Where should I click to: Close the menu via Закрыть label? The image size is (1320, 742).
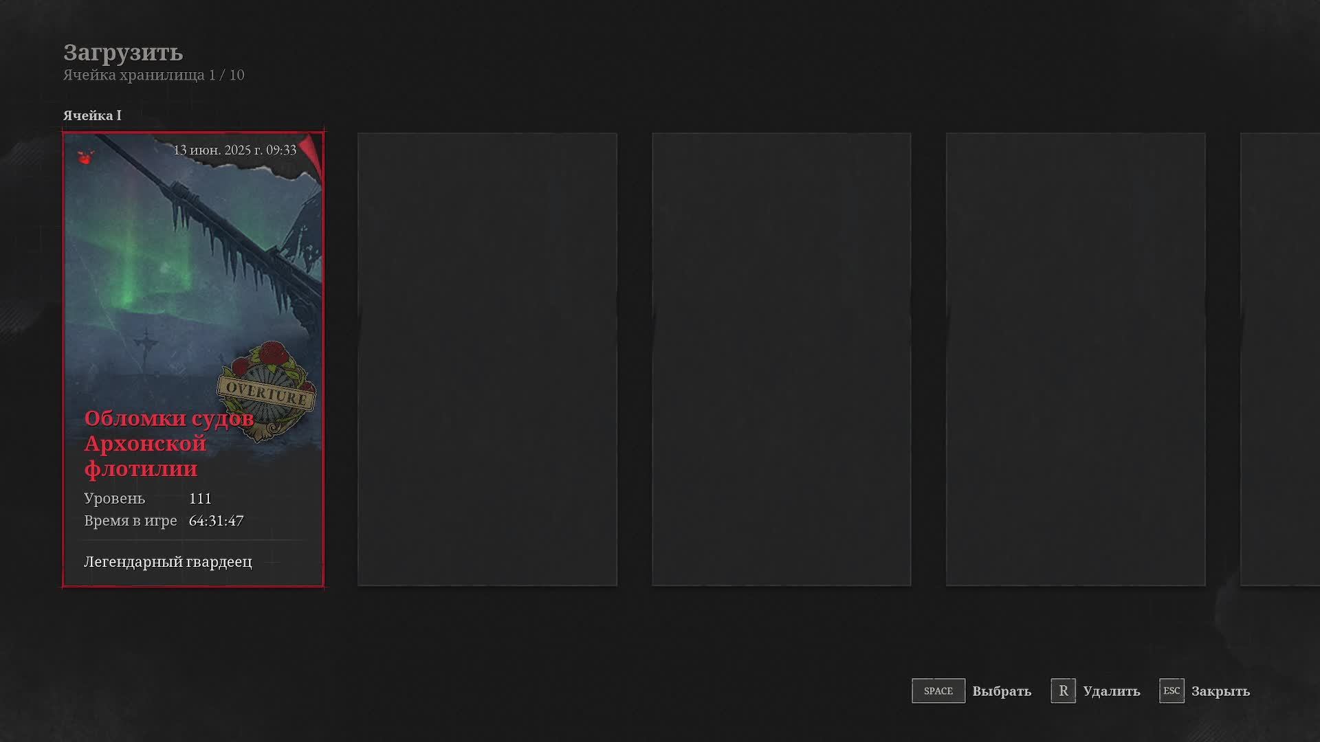tap(1220, 691)
